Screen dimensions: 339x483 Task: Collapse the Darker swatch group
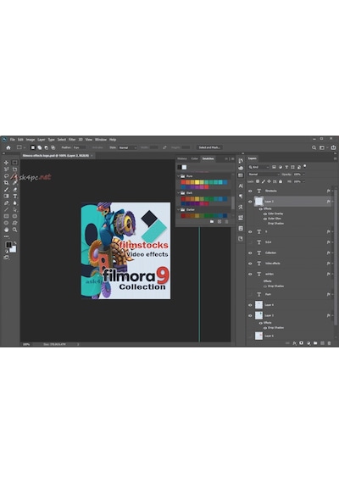pyautogui.click(x=179, y=209)
